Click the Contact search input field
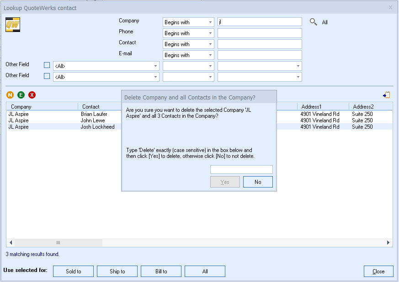 pyautogui.click(x=260, y=44)
